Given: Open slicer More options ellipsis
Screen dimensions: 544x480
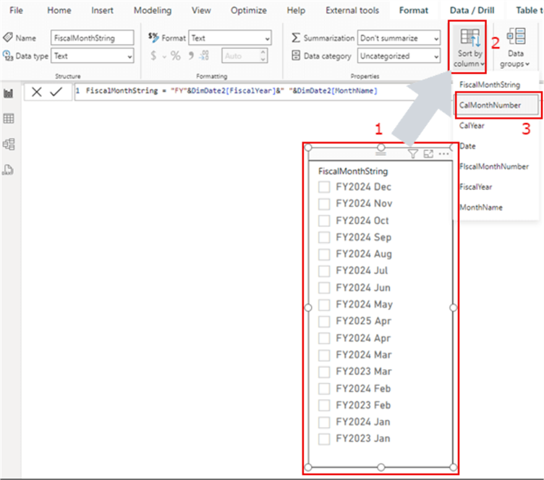Looking at the screenshot, I should pyautogui.click(x=443, y=153).
